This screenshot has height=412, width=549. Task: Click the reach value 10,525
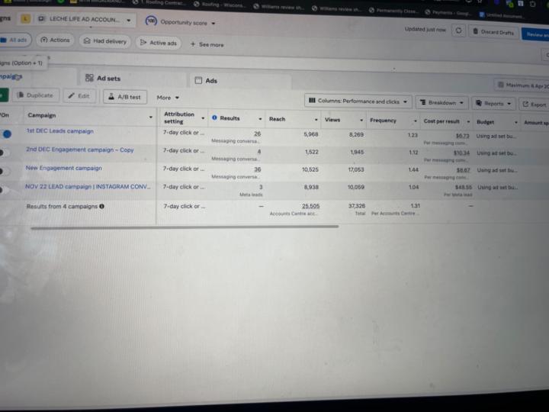coord(310,169)
